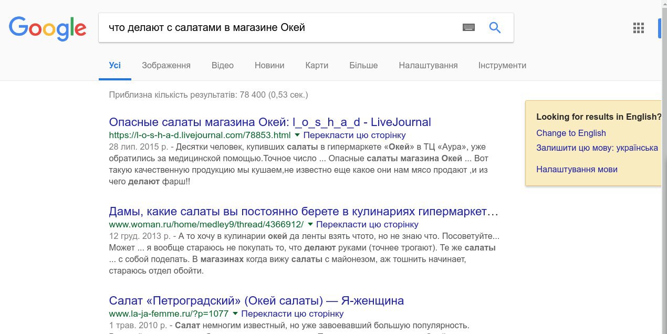The height and width of the screenshot is (334, 667).
Task: Translate the la-ja-femme.ru result page
Action: (293, 314)
